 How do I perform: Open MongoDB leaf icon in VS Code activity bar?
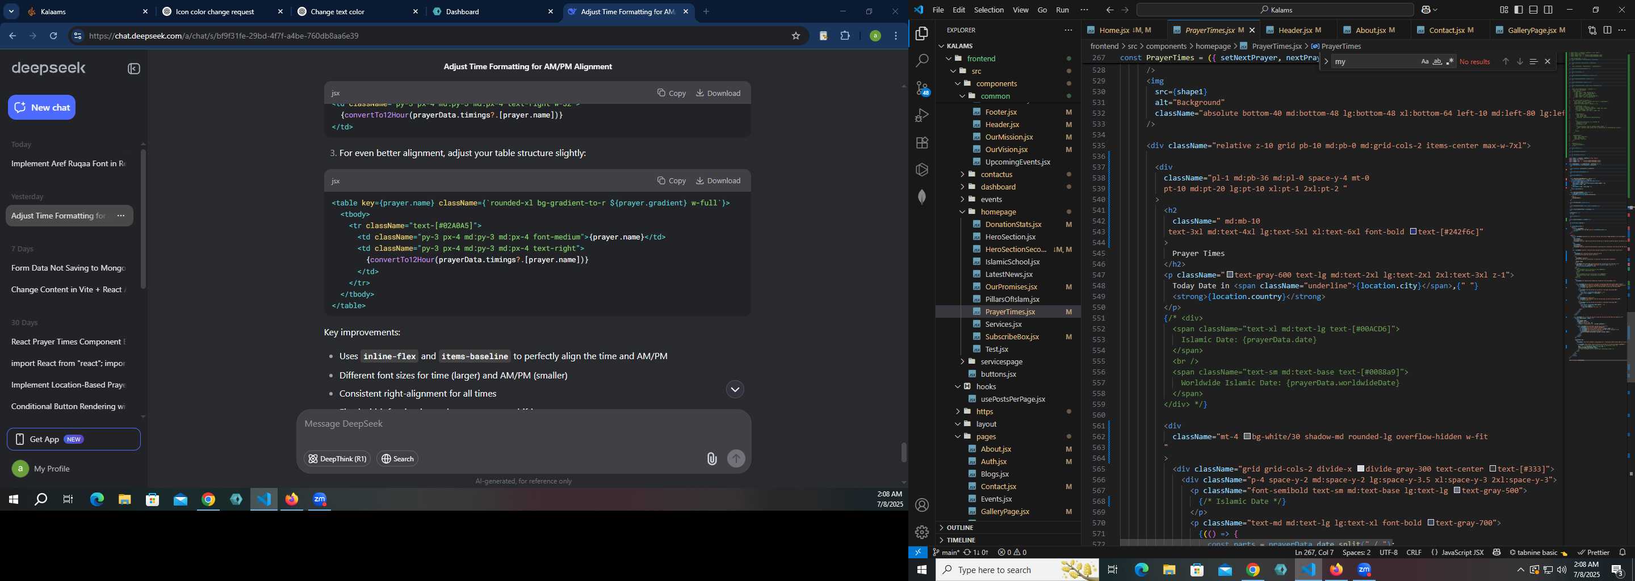tap(921, 197)
